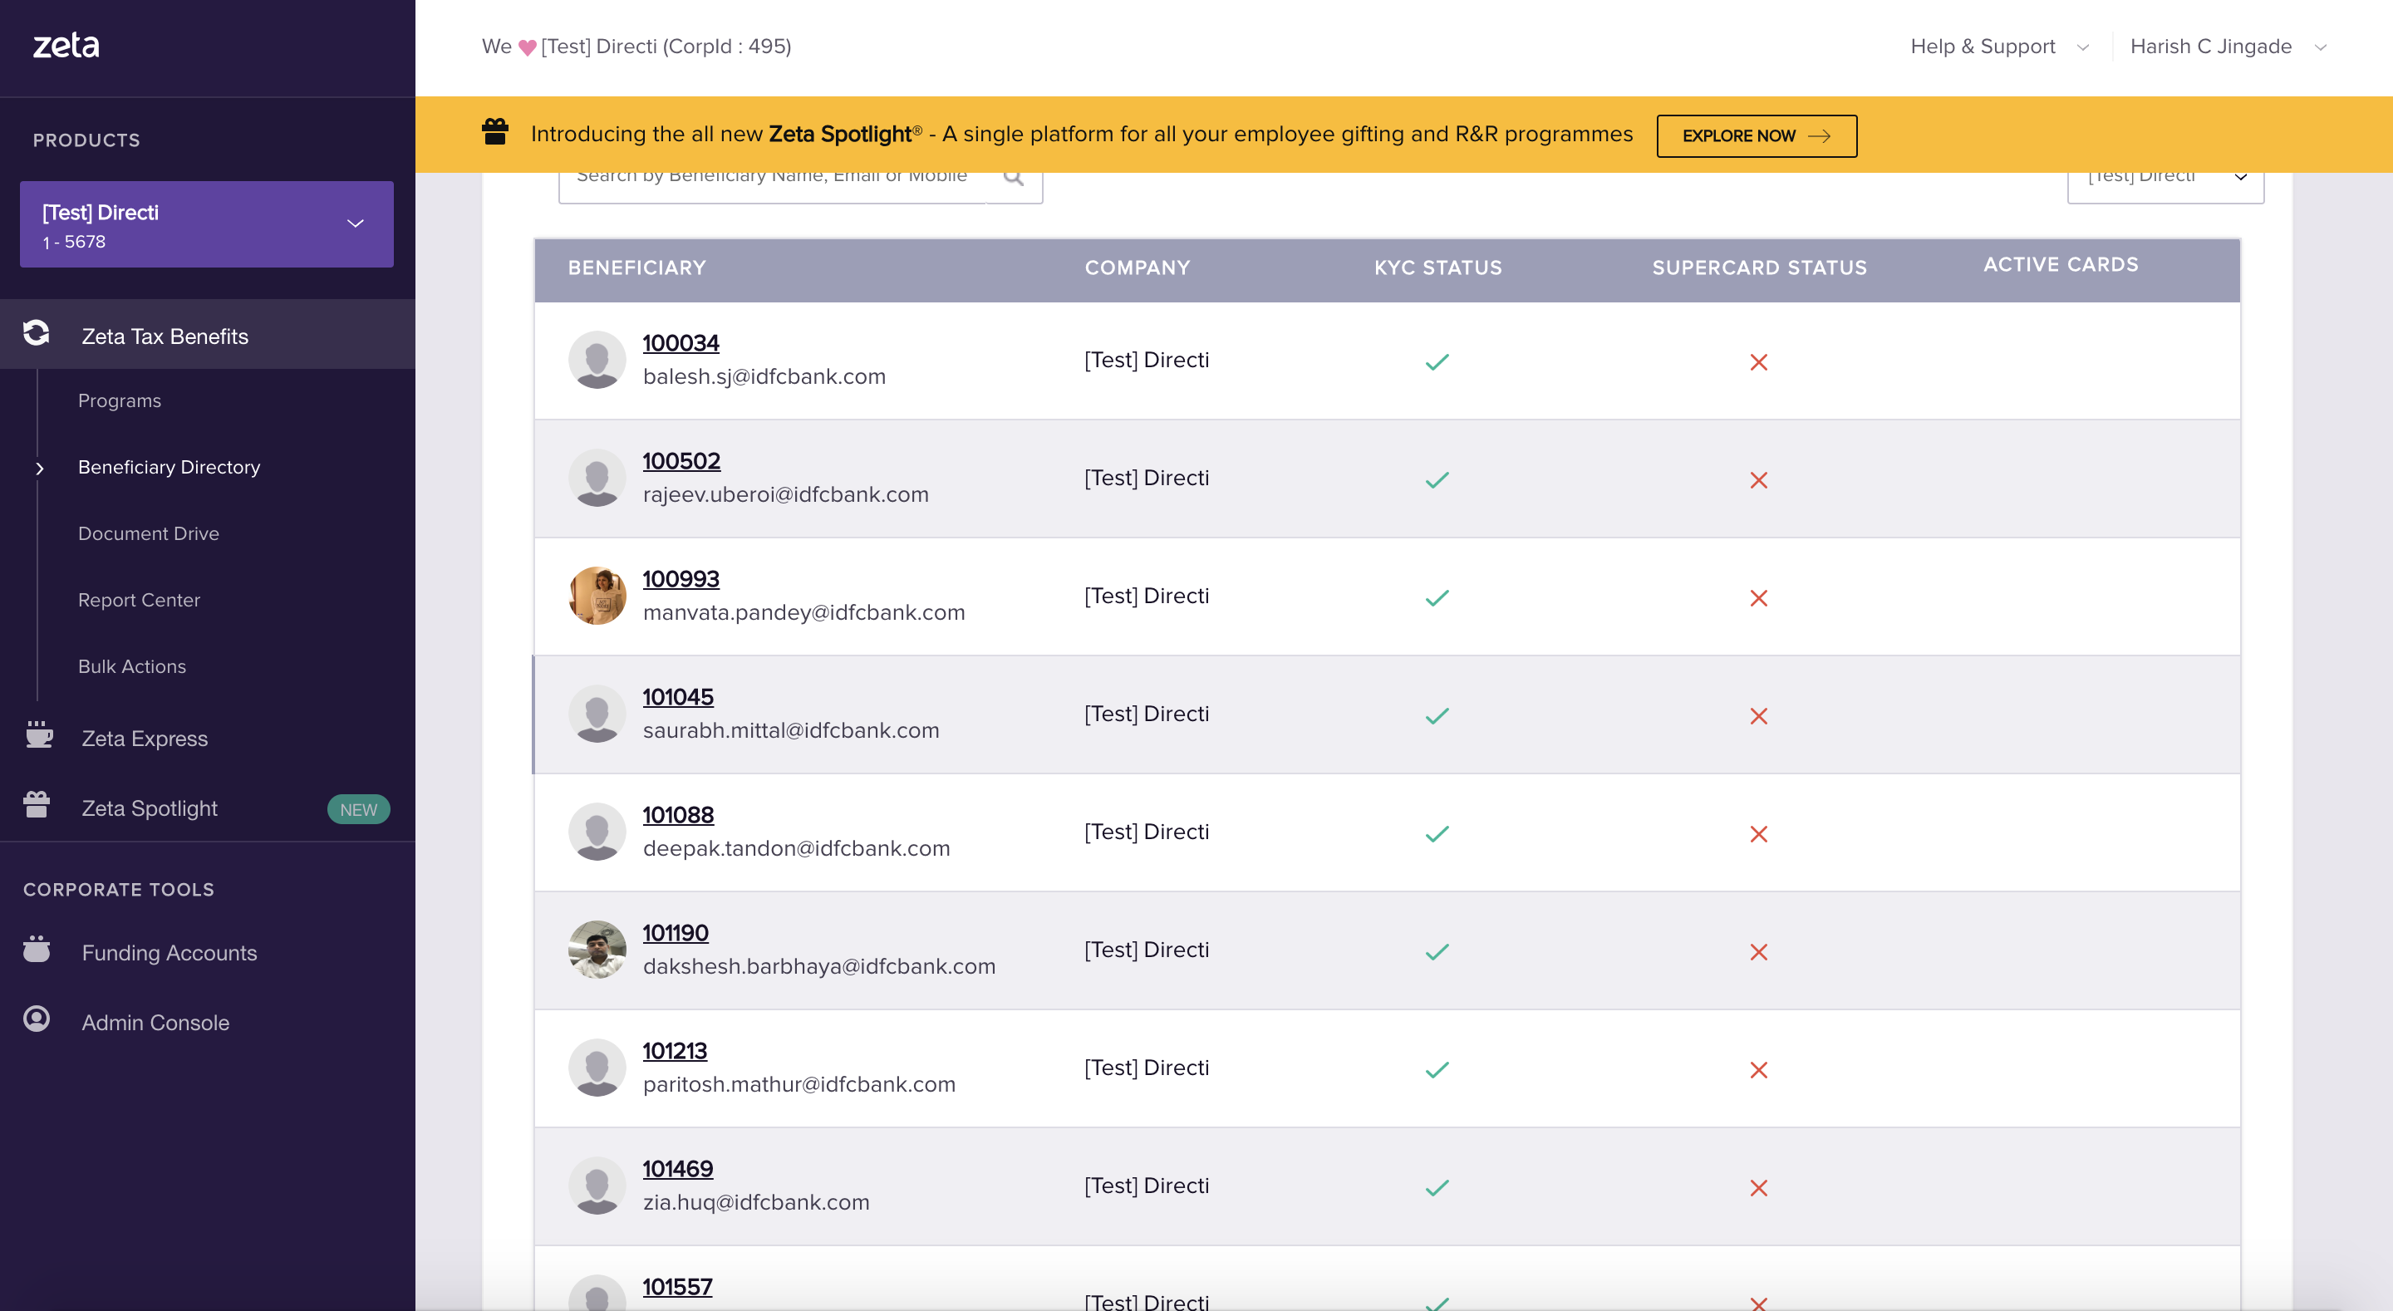The image size is (2393, 1311).
Task: Open the company filter dropdown
Action: pos(2165,182)
